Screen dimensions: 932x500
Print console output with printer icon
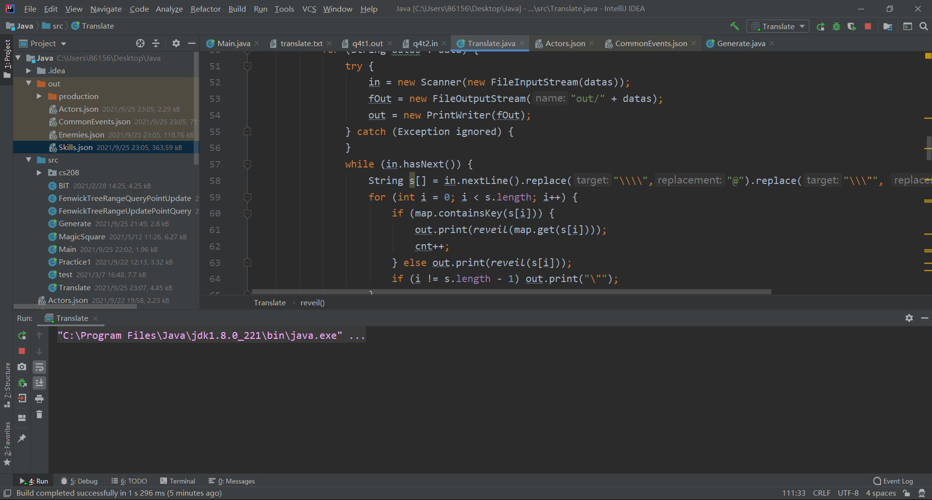pos(39,399)
